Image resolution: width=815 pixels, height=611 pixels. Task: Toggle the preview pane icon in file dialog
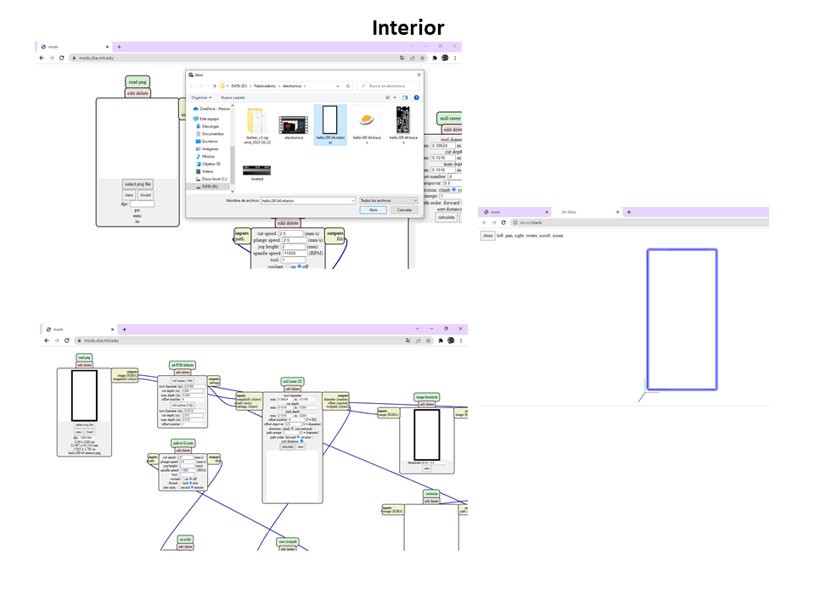[x=405, y=98]
